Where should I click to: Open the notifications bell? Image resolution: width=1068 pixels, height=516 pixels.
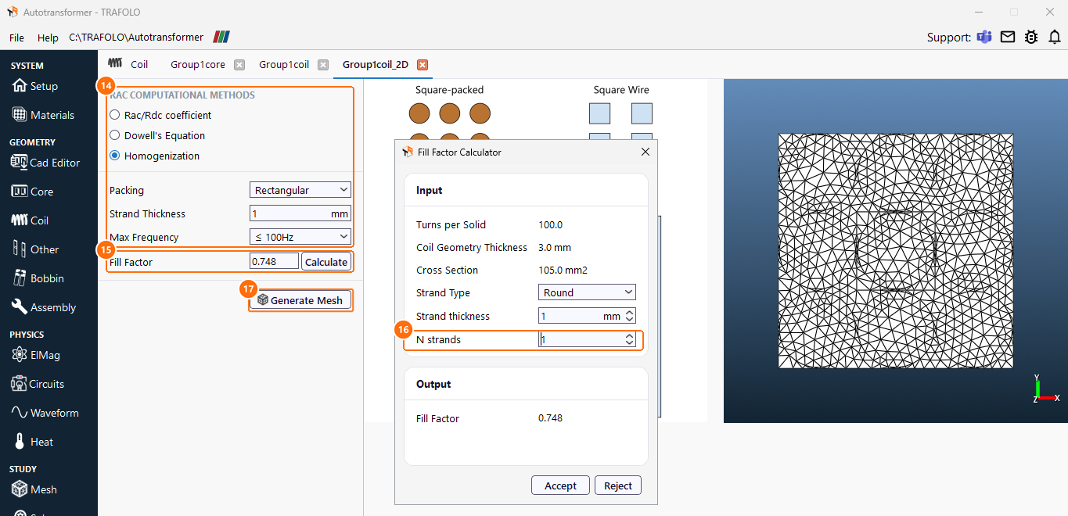1055,37
